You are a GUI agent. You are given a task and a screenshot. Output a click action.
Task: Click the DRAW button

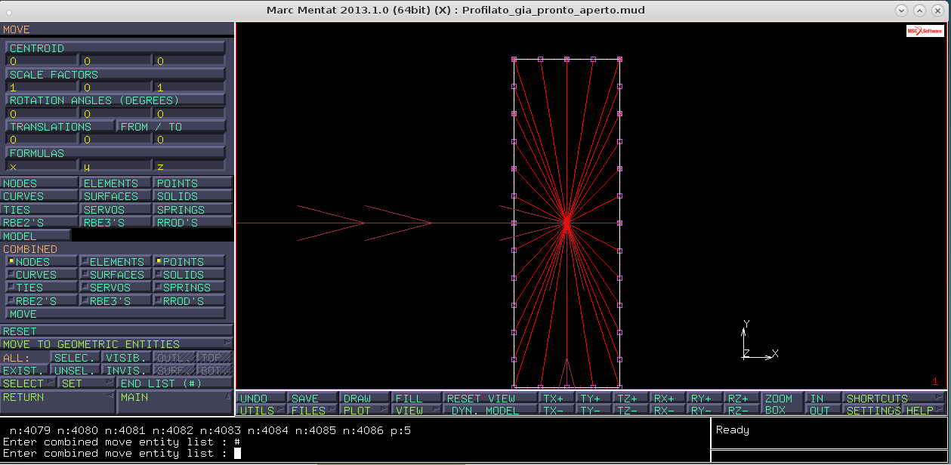(x=364, y=398)
